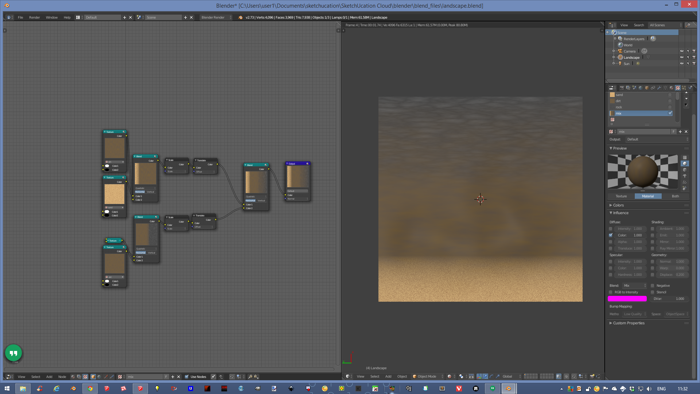
Task: Choose the Brush texture type in node header
Action: tap(106, 376)
